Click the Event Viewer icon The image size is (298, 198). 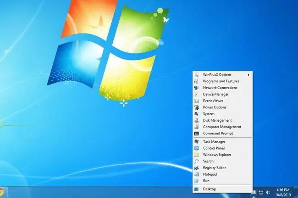click(x=197, y=101)
